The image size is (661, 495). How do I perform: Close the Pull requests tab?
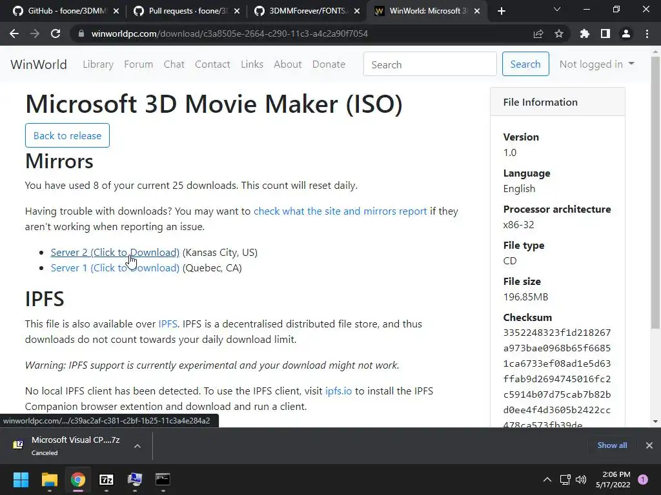point(236,11)
